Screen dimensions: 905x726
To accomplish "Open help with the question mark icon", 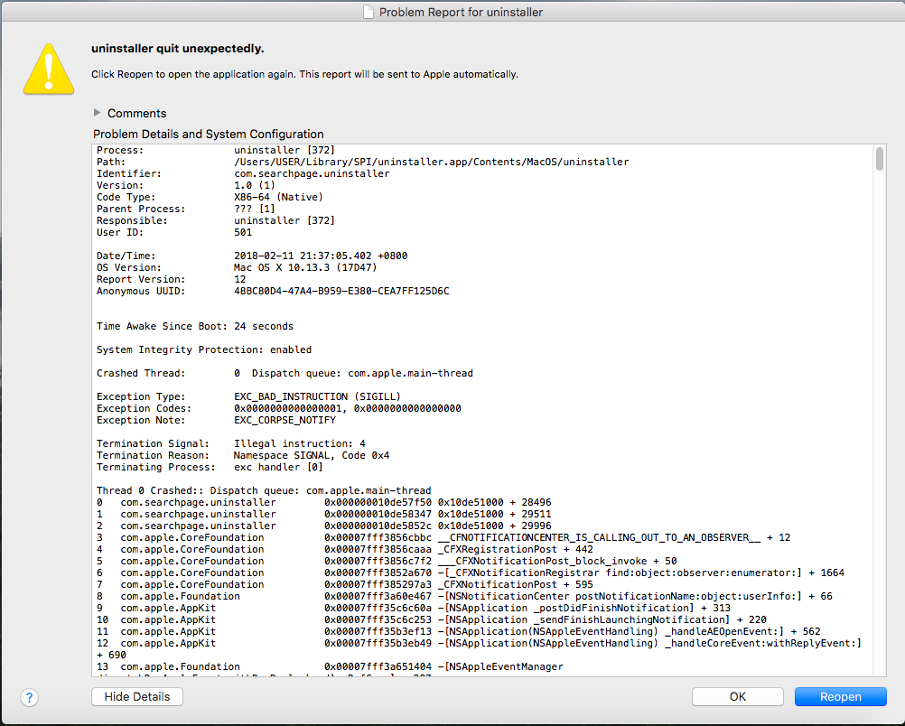I will (x=30, y=697).
